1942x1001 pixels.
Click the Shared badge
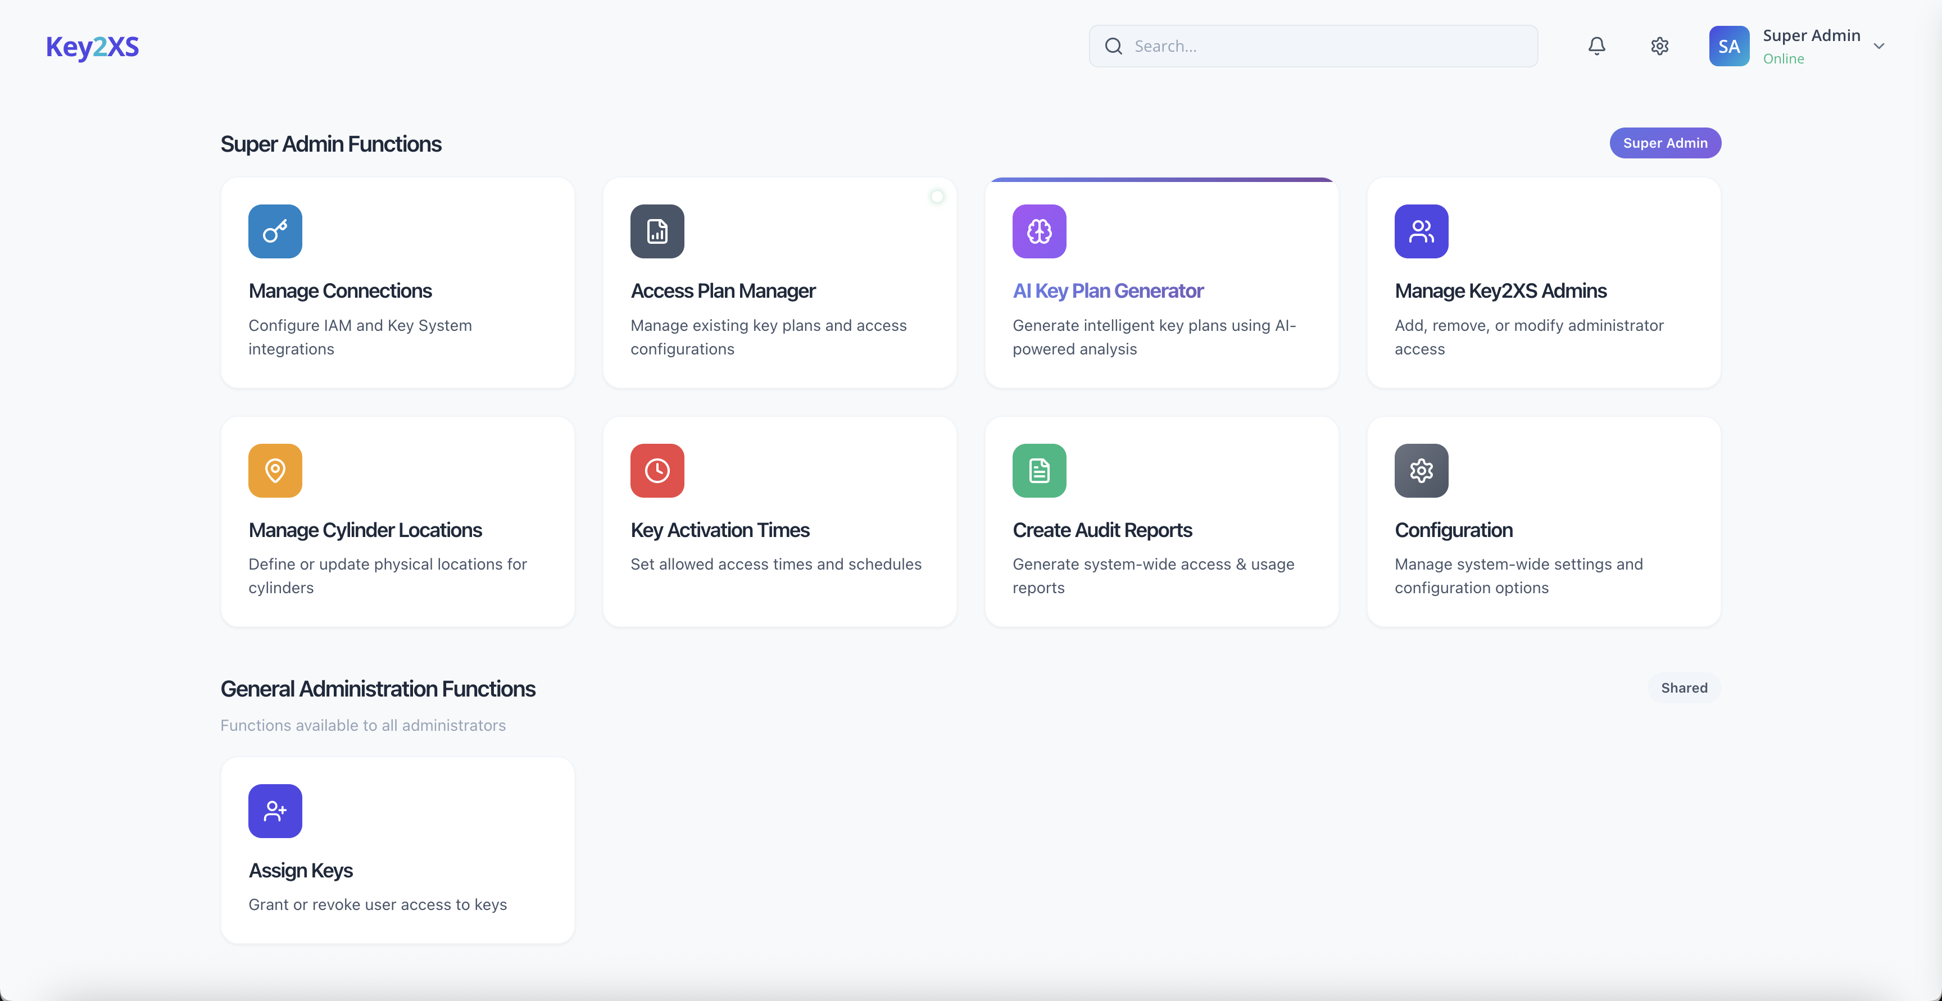[x=1684, y=688]
